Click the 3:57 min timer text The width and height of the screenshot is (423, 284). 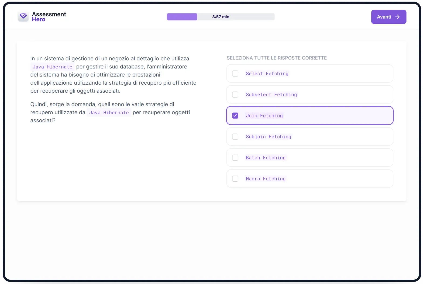[221, 17]
